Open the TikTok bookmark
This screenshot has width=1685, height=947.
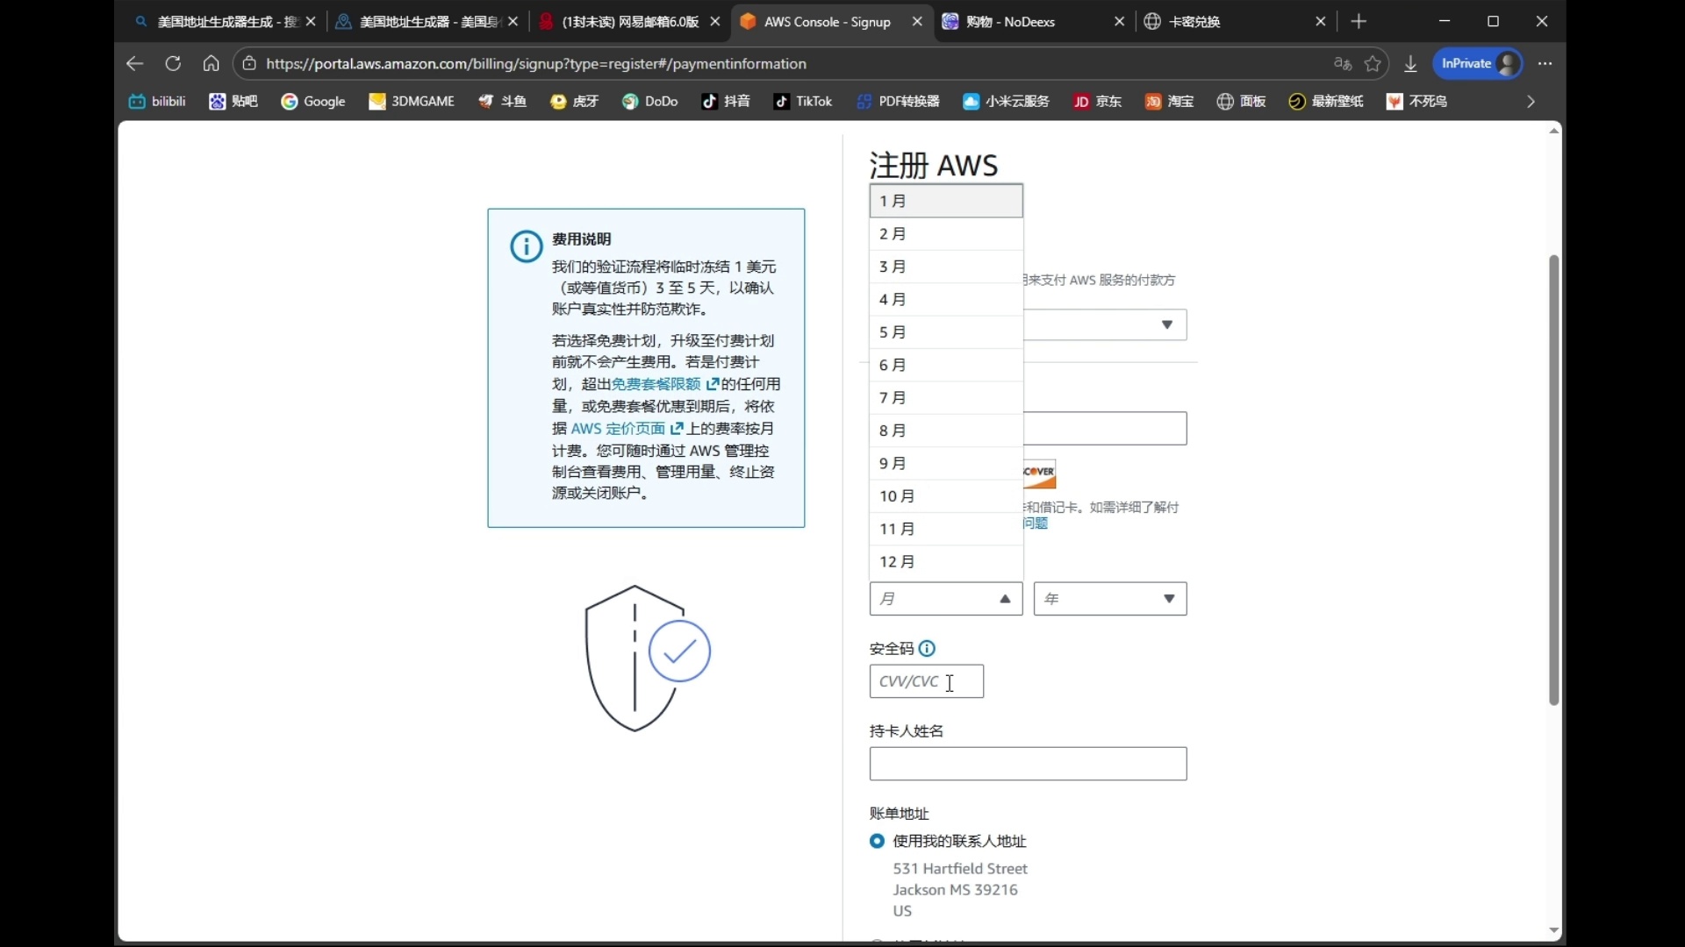803,101
